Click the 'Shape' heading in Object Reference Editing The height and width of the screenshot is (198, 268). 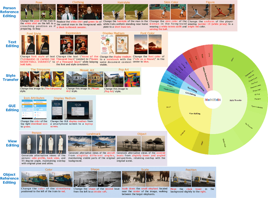pyautogui.click(x=95, y=169)
